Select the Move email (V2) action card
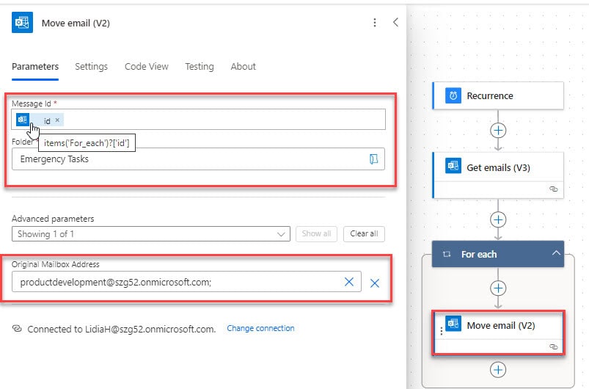 [498, 332]
